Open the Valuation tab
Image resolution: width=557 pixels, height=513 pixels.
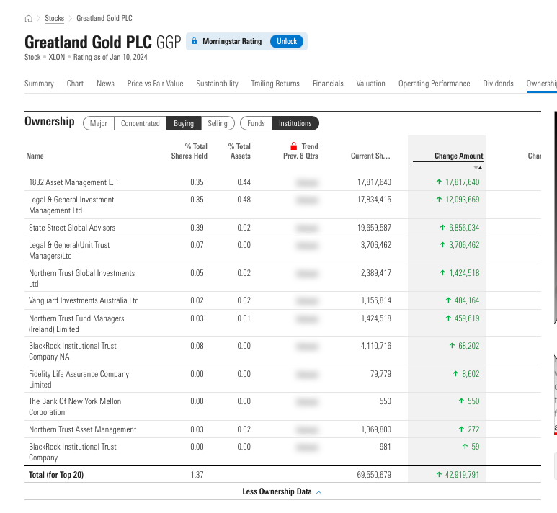(x=370, y=84)
